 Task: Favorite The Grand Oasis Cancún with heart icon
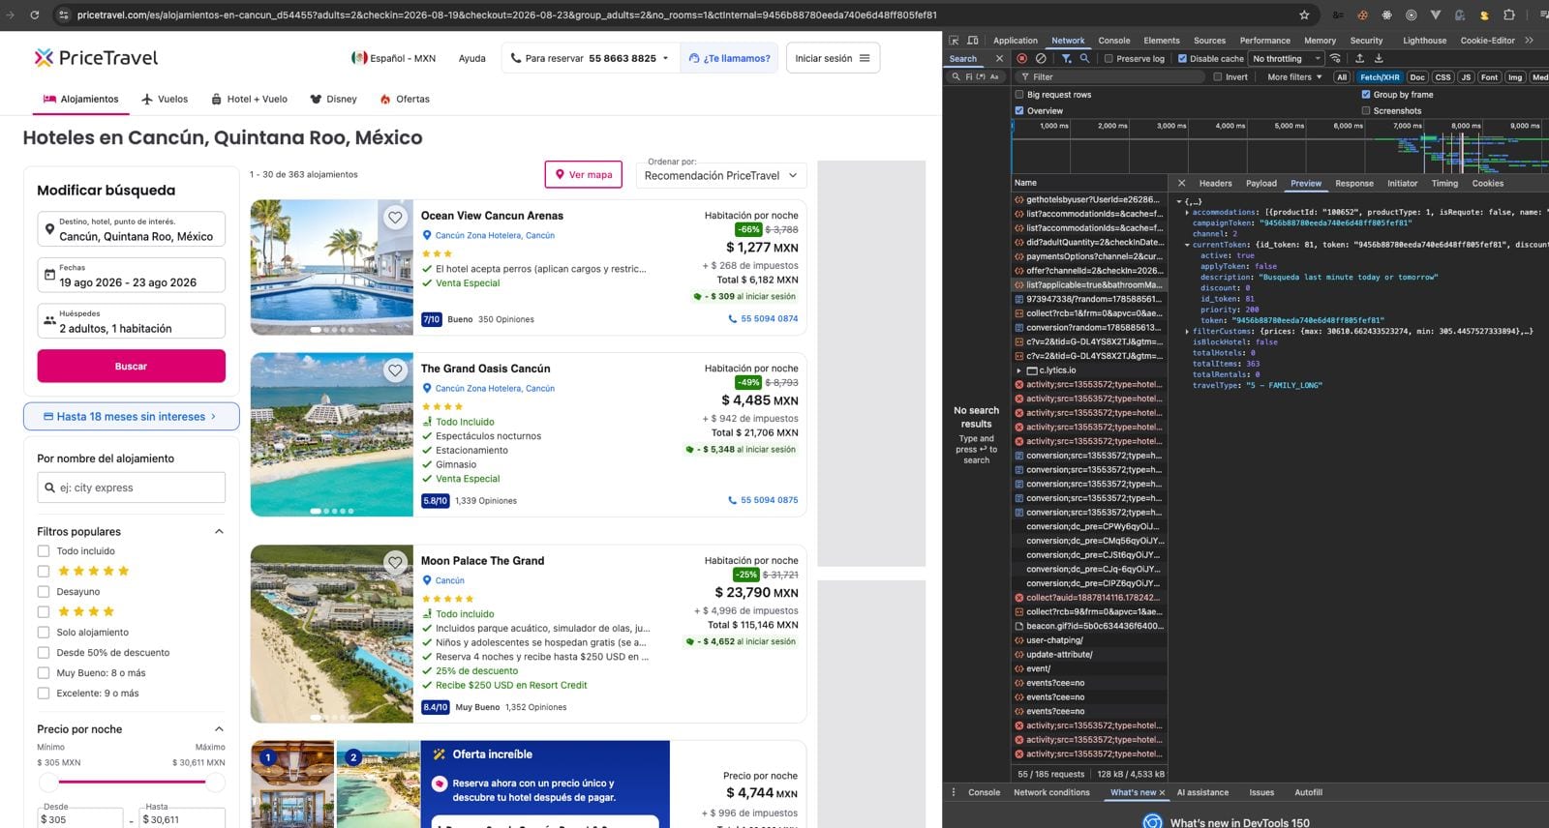tap(395, 370)
